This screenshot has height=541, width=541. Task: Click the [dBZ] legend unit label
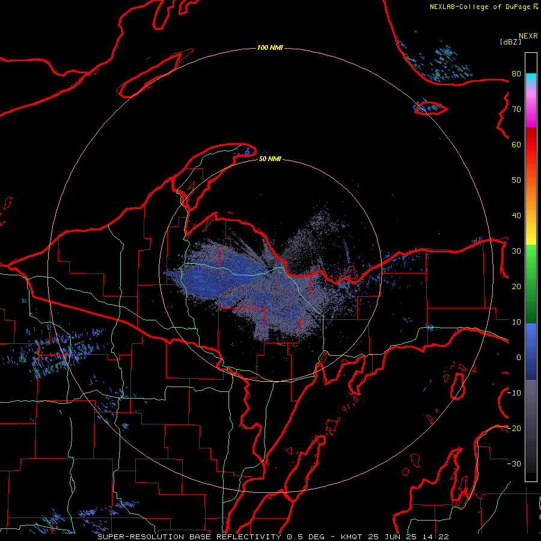click(510, 42)
